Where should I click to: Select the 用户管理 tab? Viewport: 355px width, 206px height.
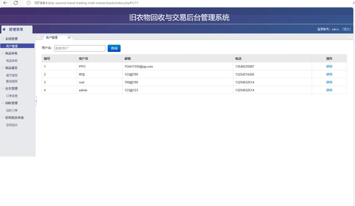pos(51,37)
